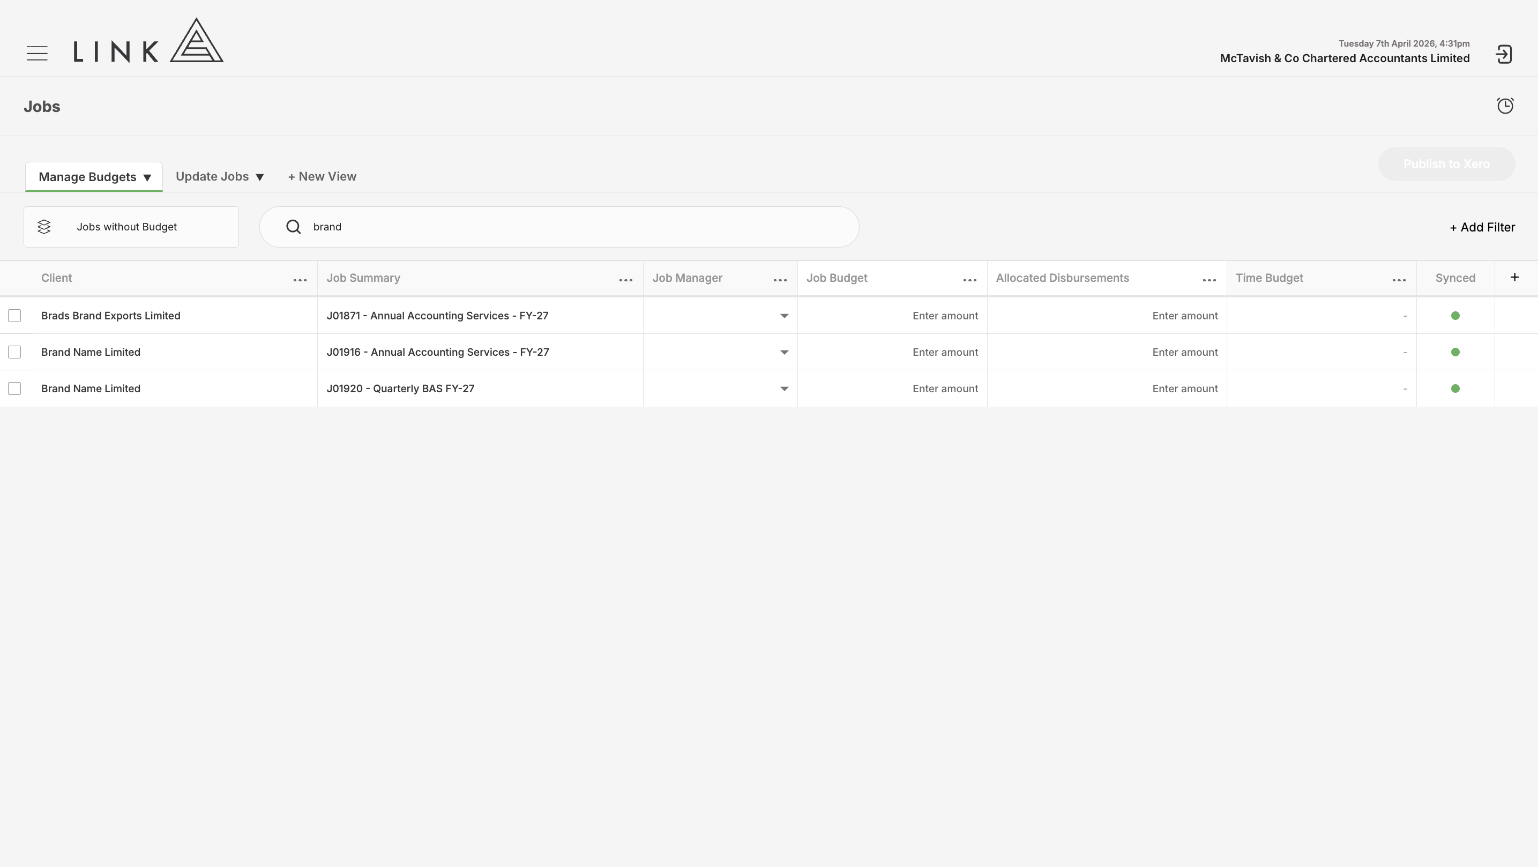Click Synced column header
The image size is (1538, 867).
[1455, 278]
